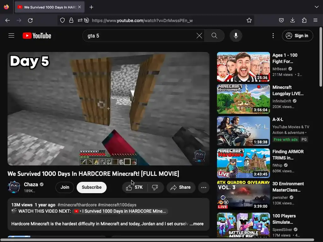Open Firefox application menu
Image resolution: width=323 pixels, height=242 pixels.
[x=315, y=20]
